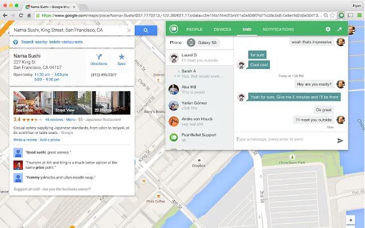Switch to the SMS tab

pos(247,30)
